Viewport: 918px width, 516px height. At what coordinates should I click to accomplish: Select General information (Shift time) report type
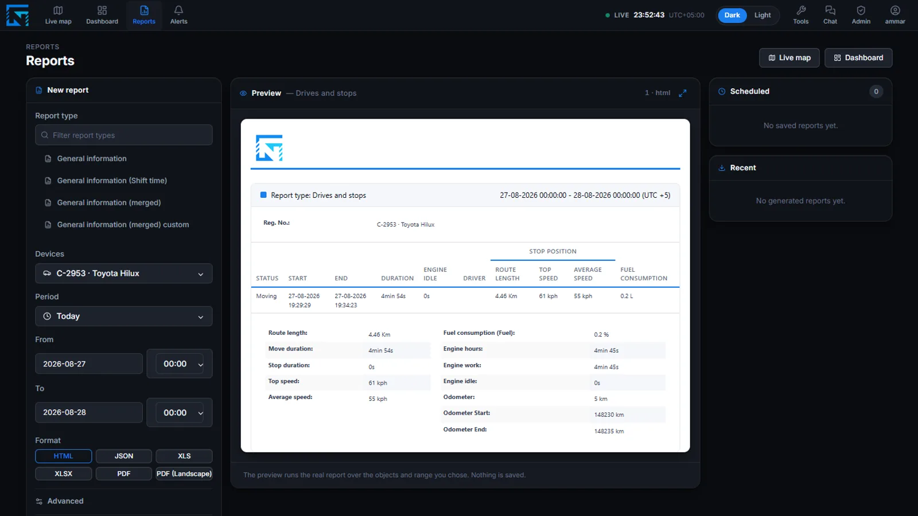coord(112,181)
